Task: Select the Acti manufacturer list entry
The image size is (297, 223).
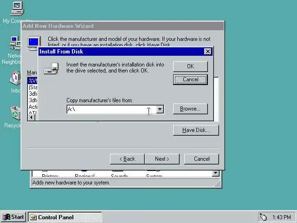Action: point(33,107)
